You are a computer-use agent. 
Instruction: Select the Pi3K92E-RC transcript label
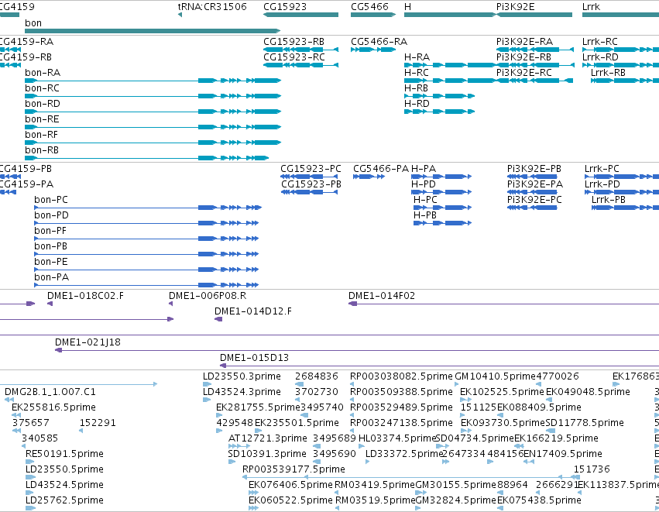pyautogui.click(x=524, y=73)
